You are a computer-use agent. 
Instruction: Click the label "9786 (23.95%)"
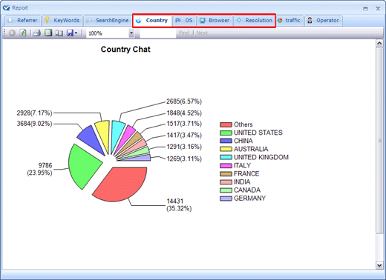click(39, 169)
